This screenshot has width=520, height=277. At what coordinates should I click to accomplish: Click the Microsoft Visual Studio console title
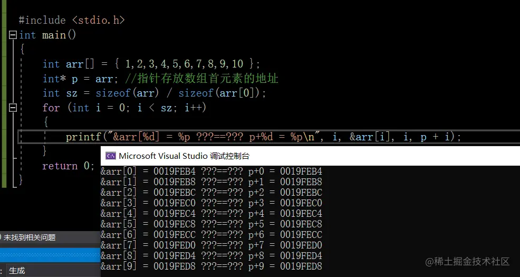(184, 156)
